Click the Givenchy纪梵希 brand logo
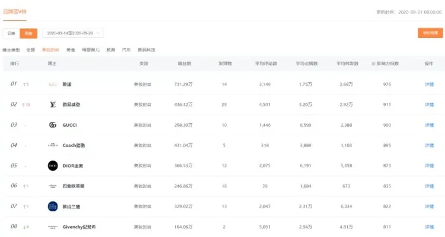 point(53,227)
